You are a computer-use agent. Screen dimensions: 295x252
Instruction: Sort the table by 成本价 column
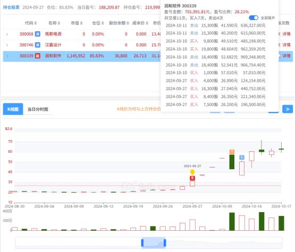click(140, 23)
